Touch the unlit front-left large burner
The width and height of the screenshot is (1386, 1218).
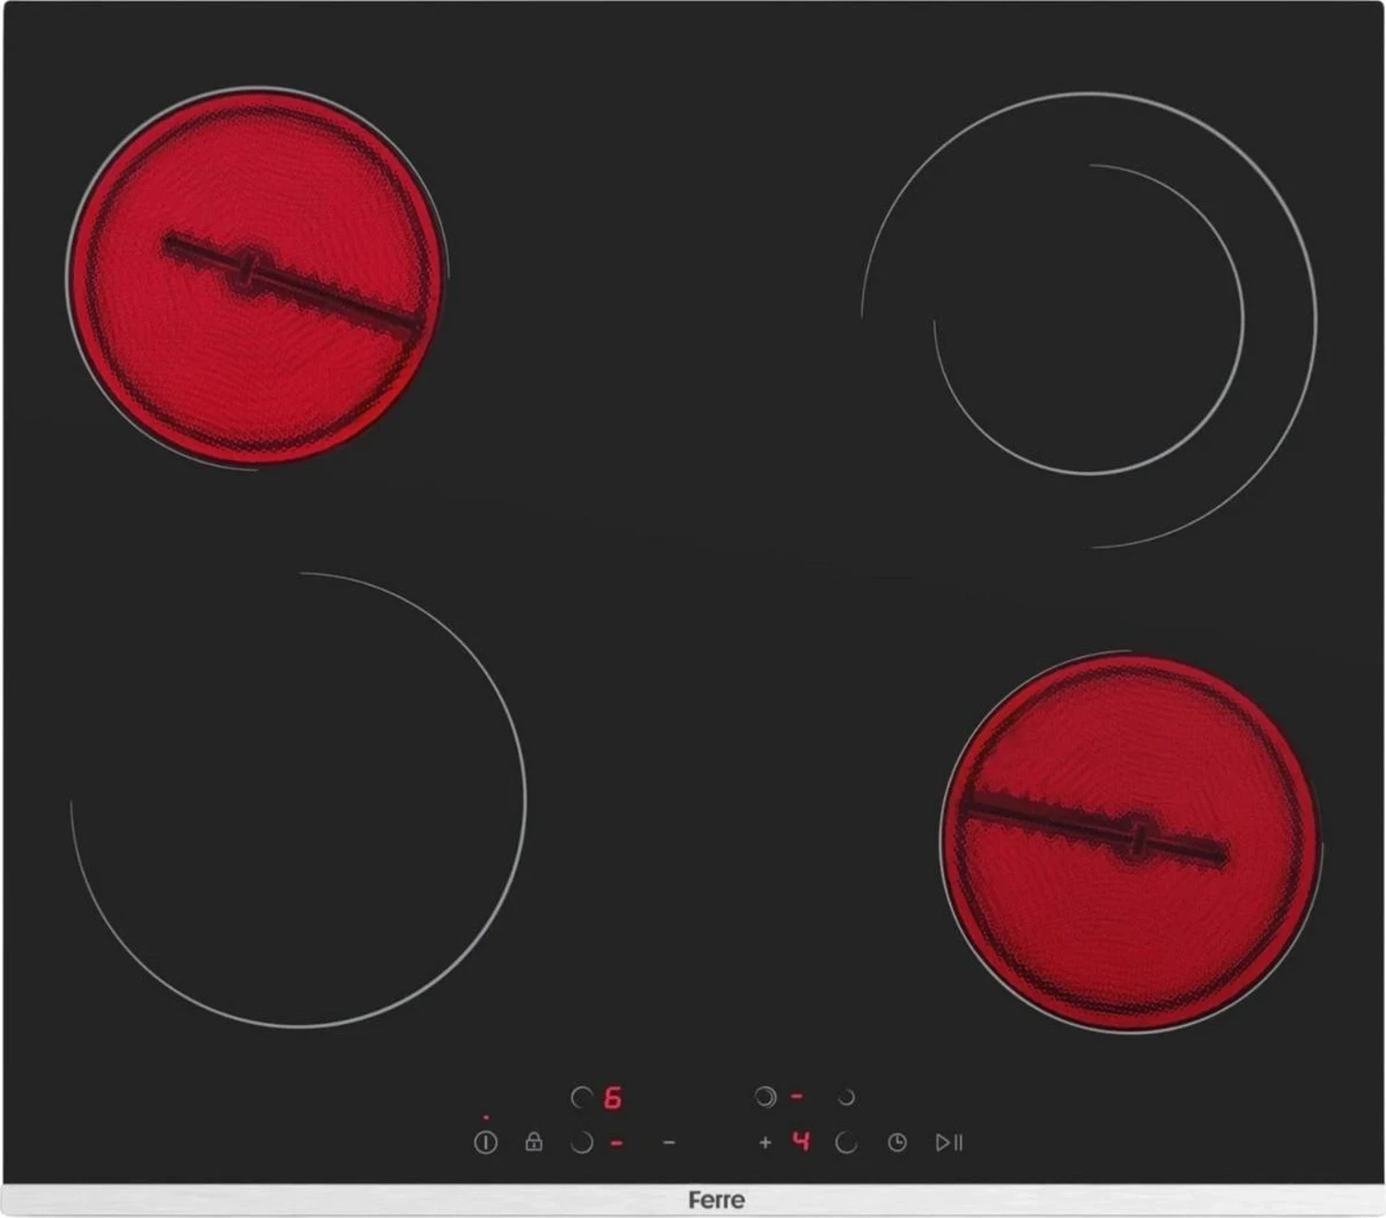[x=298, y=800]
